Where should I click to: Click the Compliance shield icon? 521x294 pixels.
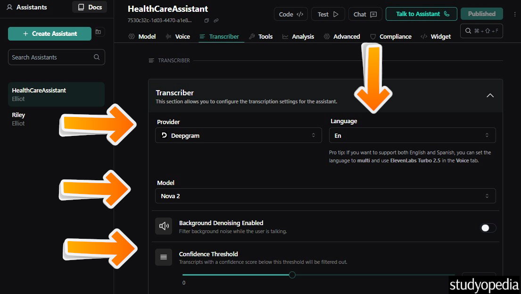[x=372, y=36]
